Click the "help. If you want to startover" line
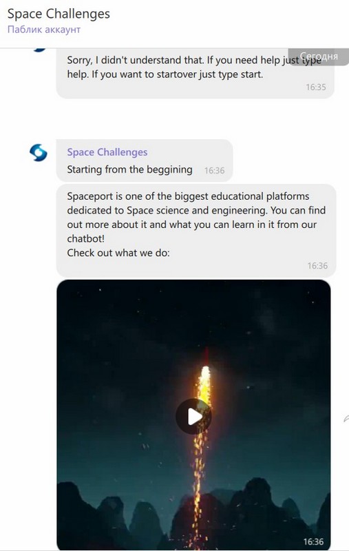The height and width of the screenshot is (551, 349). (165, 74)
